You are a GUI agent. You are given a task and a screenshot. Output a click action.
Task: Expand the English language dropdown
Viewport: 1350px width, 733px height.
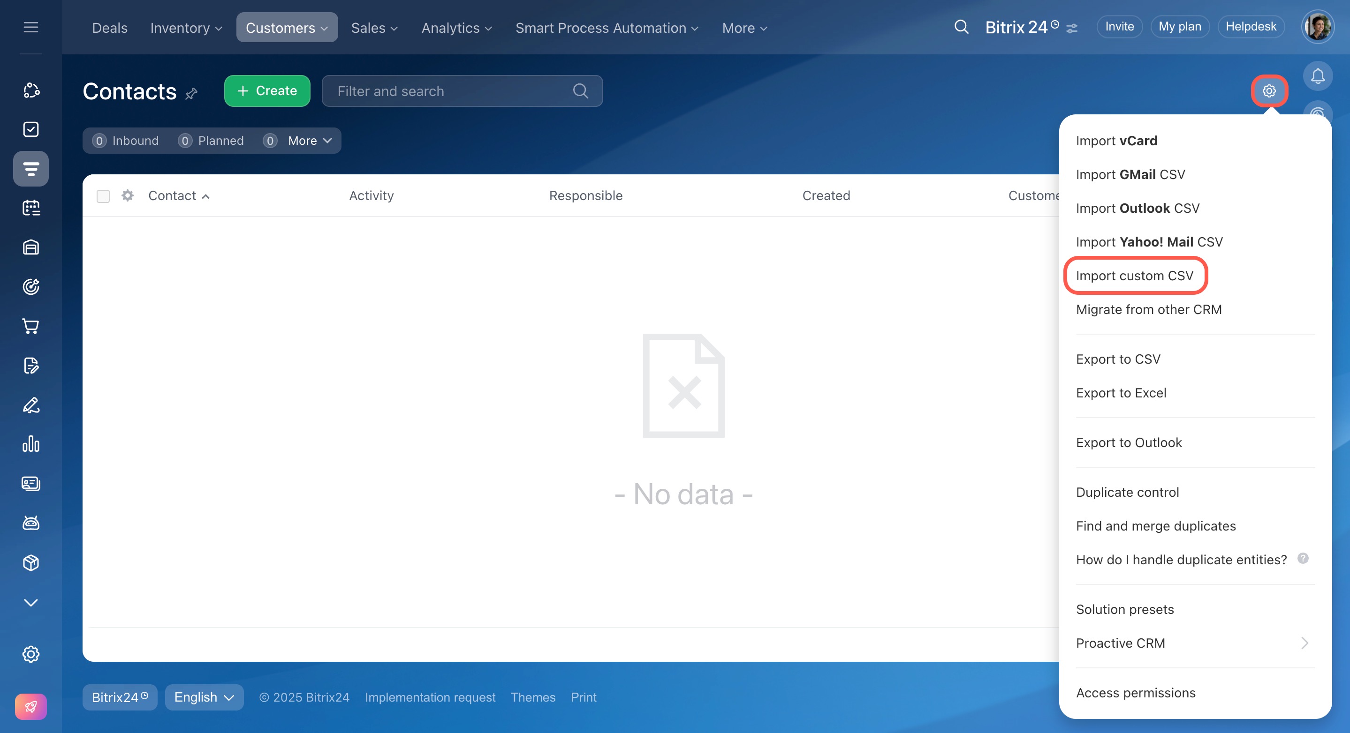click(204, 697)
